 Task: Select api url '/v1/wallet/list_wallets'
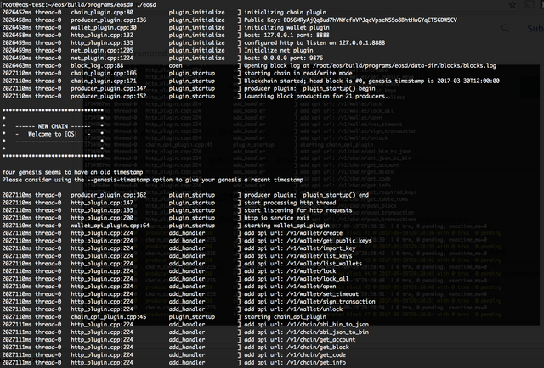[325, 264]
